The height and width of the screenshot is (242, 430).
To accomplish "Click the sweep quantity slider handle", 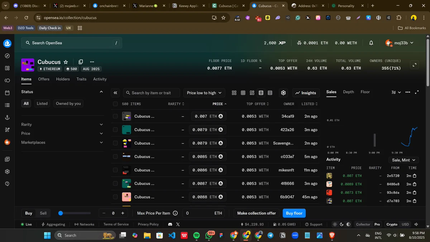I will click(x=61, y=213).
